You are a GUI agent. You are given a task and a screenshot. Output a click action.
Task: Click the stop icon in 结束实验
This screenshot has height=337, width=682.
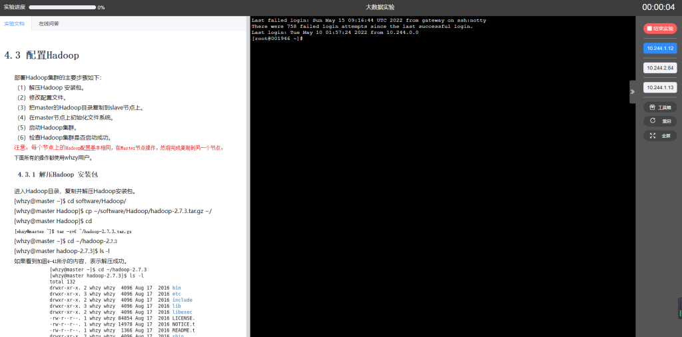pyautogui.click(x=650, y=29)
